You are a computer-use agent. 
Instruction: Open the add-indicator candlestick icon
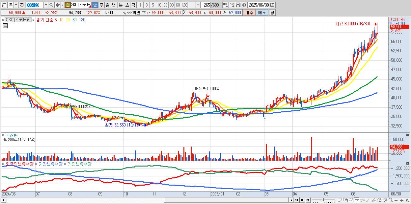coord(225,5)
